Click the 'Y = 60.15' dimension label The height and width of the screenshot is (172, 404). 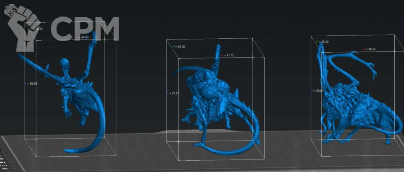tap(37, 29)
